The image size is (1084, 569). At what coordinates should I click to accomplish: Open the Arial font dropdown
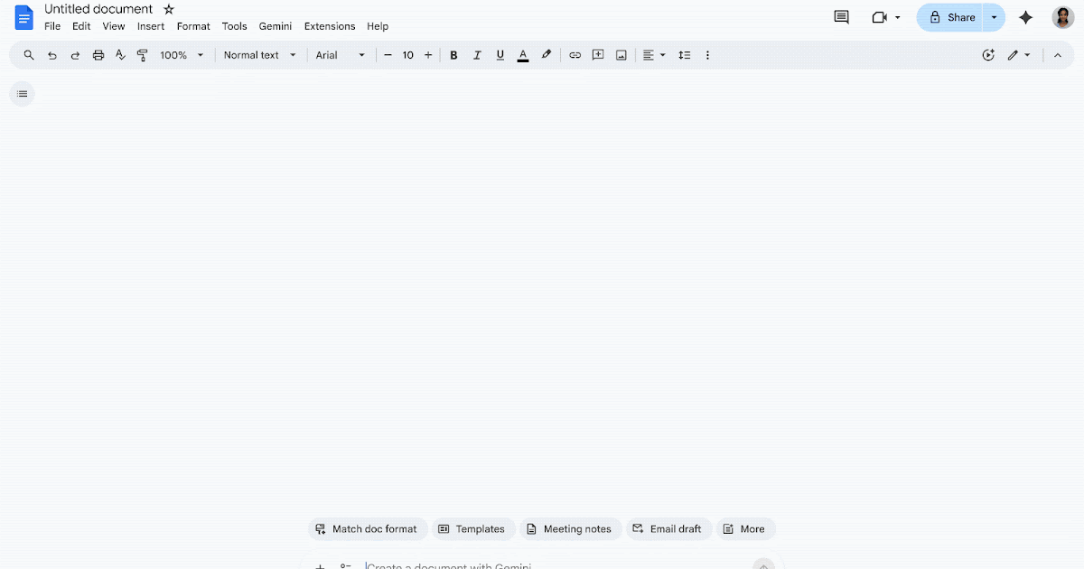[341, 55]
